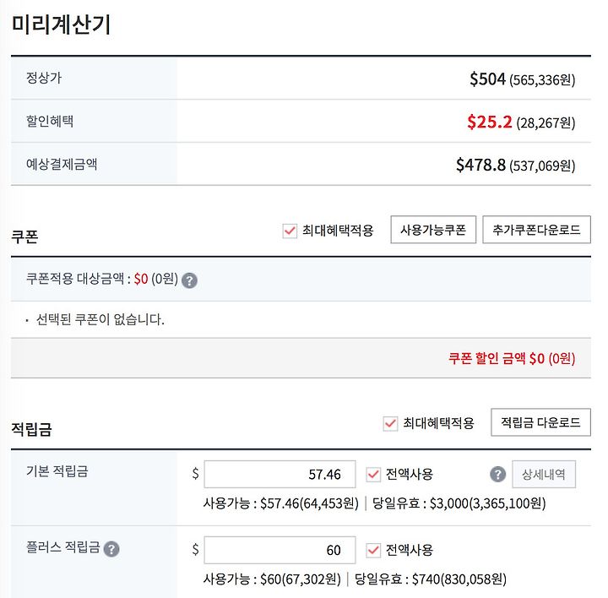Uncheck 전액사용 for 플러스 적립금
Viewport: 608px width, 598px height.
[x=373, y=550]
